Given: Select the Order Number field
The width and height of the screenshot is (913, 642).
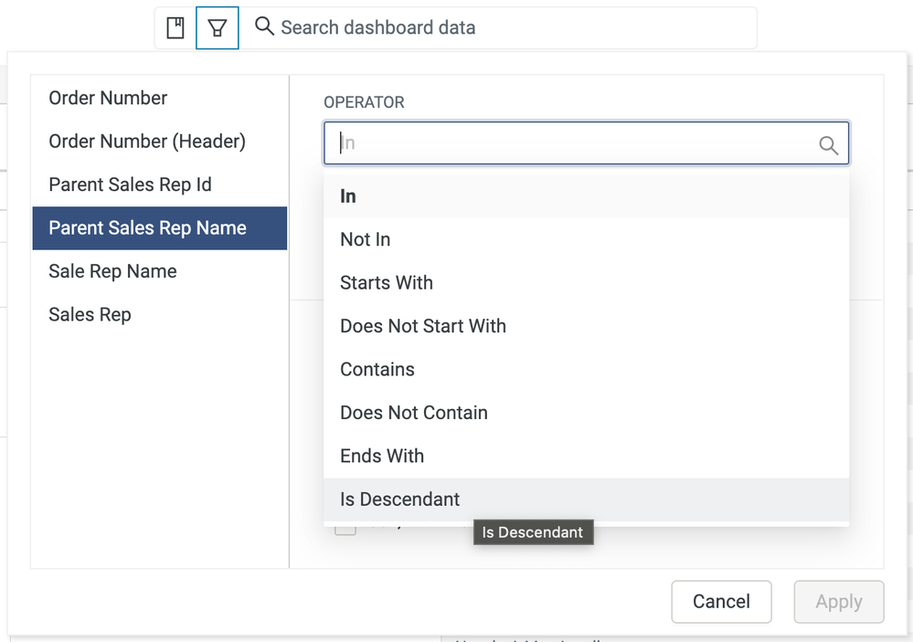Looking at the screenshot, I should coord(108,98).
